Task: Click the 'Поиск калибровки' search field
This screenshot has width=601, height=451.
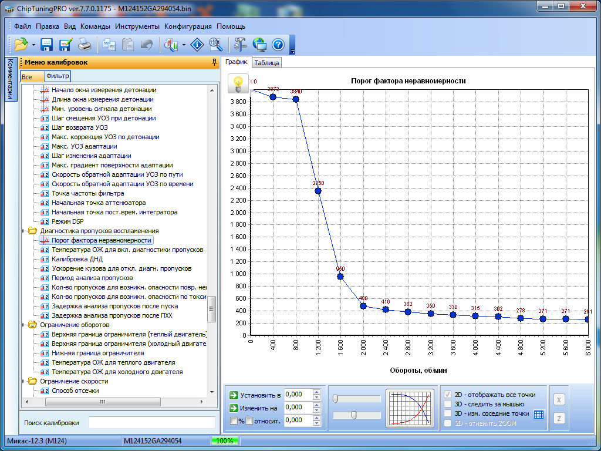Action: click(151, 423)
